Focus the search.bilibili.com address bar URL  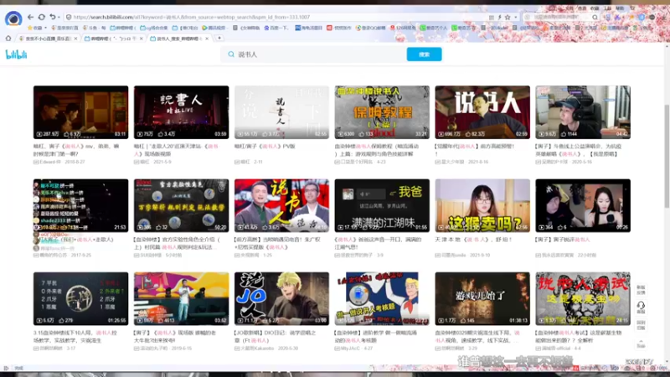192,17
